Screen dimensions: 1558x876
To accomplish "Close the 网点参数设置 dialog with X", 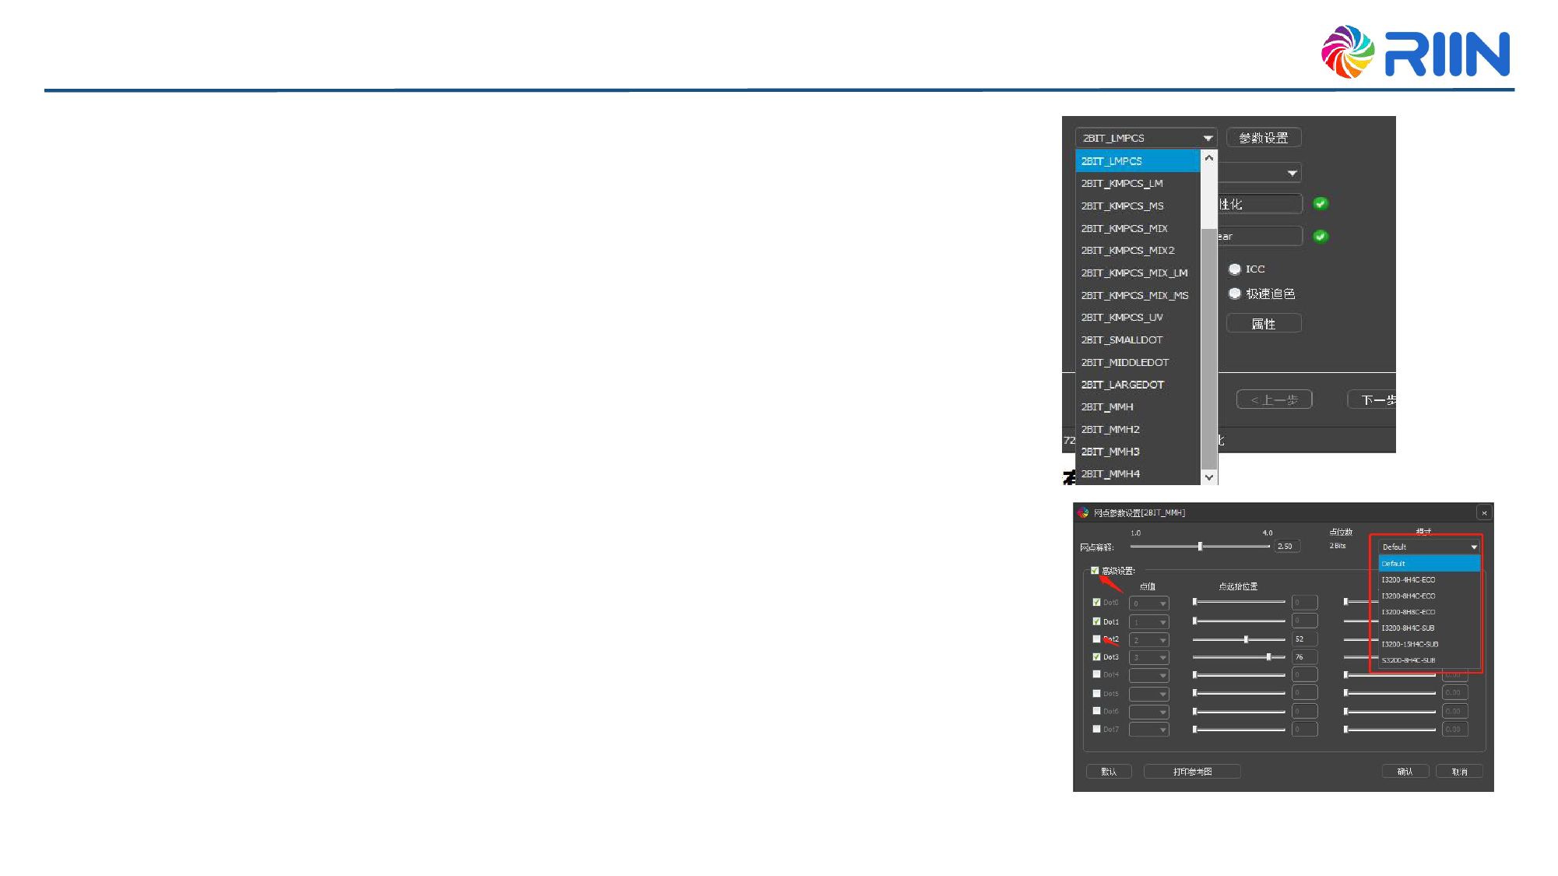I will pyautogui.click(x=1484, y=512).
